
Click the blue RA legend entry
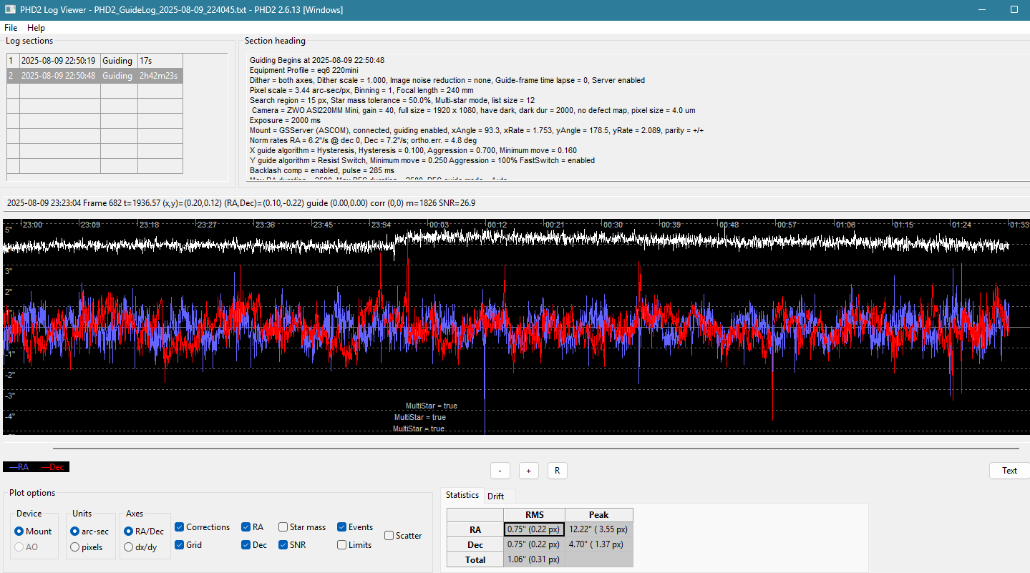[17, 467]
